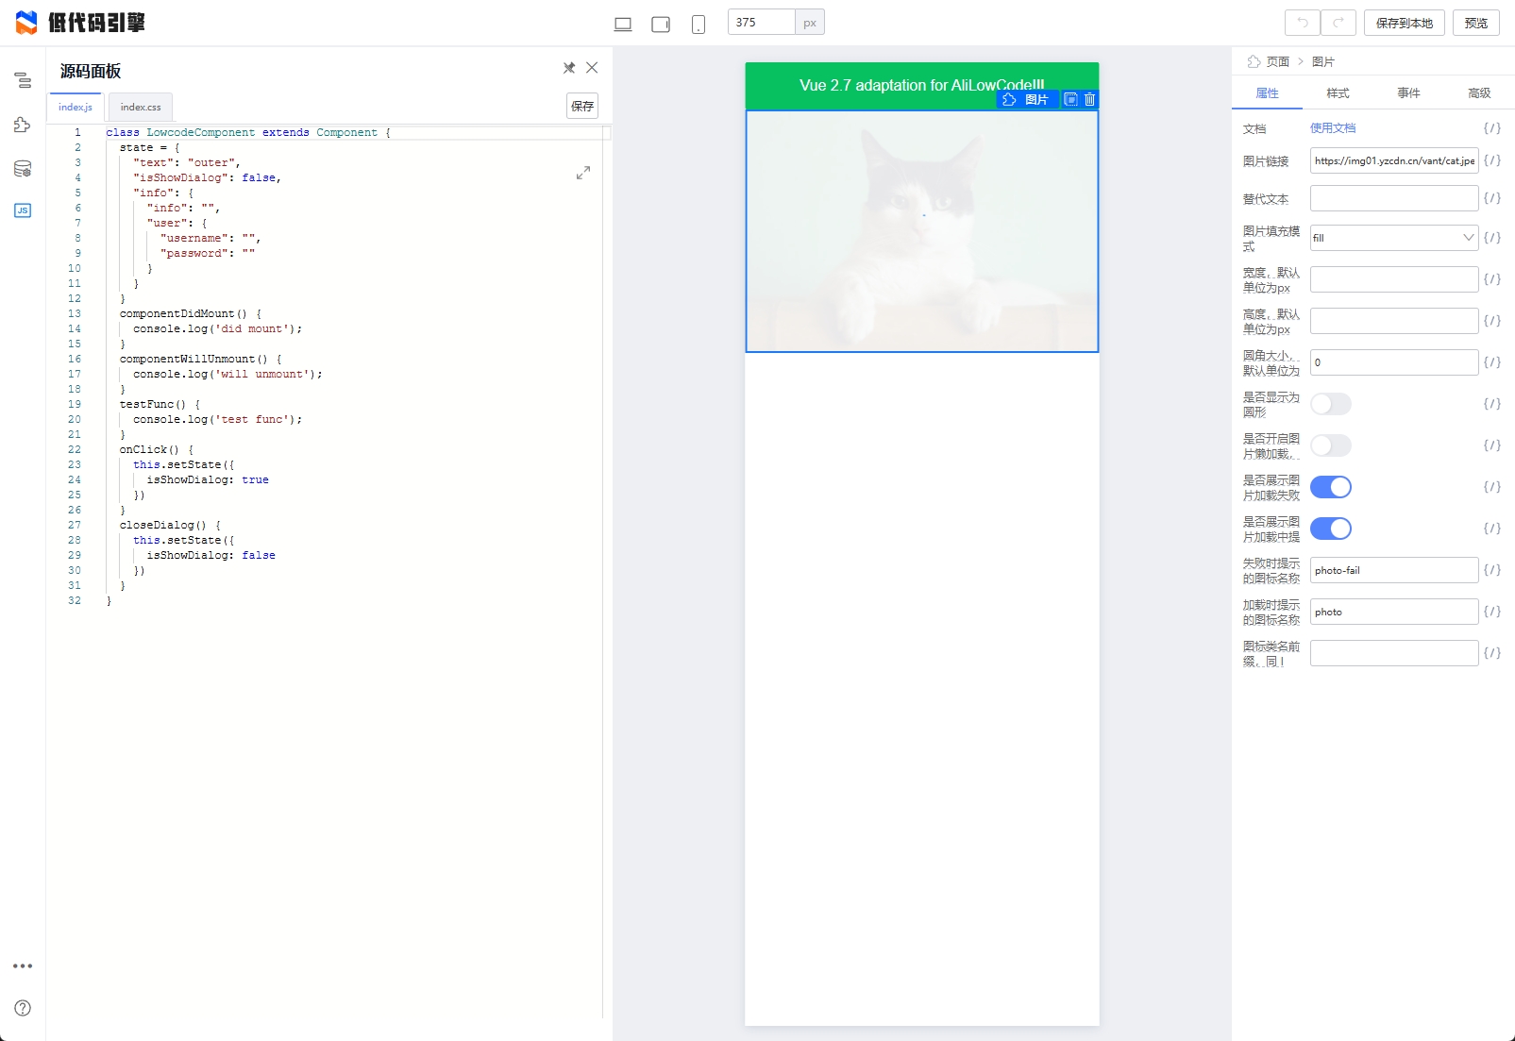
Task: Open the 事件 tab
Action: (x=1408, y=92)
